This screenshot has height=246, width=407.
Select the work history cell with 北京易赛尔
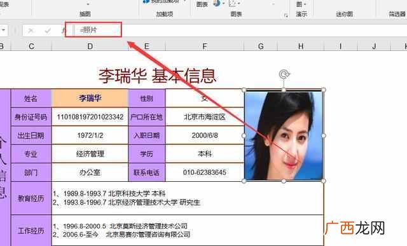pyautogui.click(x=188, y=231)
